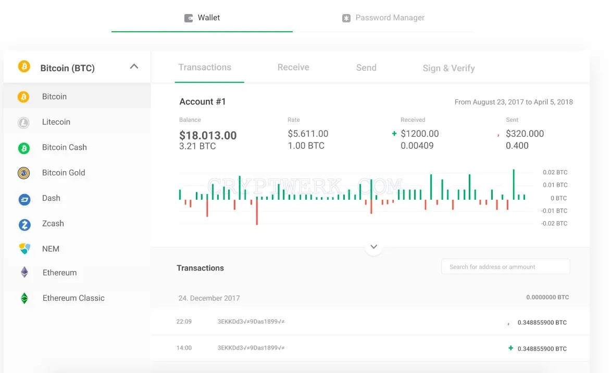Click the Ethereum diamond icon
This screenshot has height=373, width=611.
pyautogui.click(x=24, y=272)
